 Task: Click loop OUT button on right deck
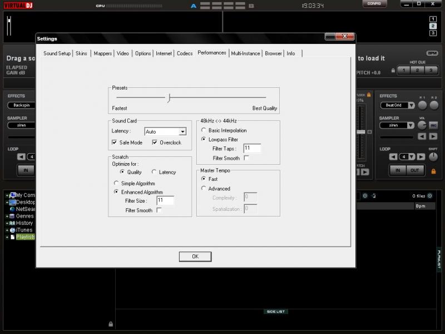click(x=414, y=170)
